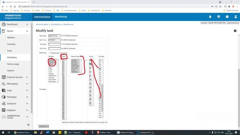Click the Adapters icon in sidebar

point(4,110)
